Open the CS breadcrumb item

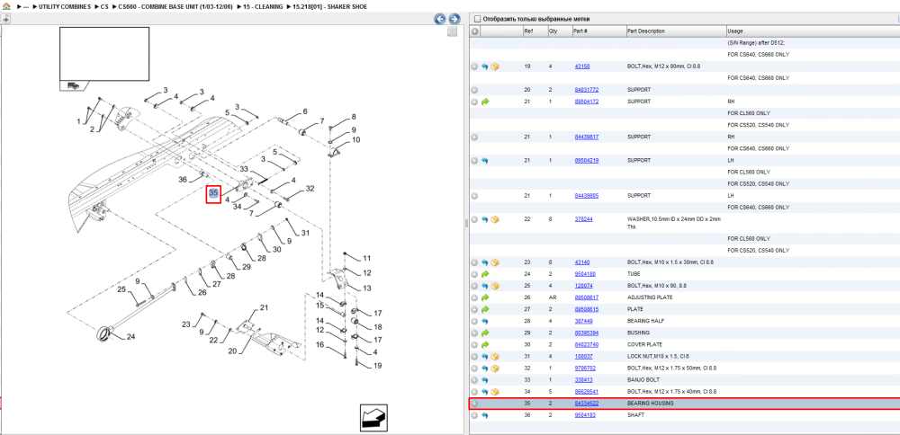[x=104, y=6]
